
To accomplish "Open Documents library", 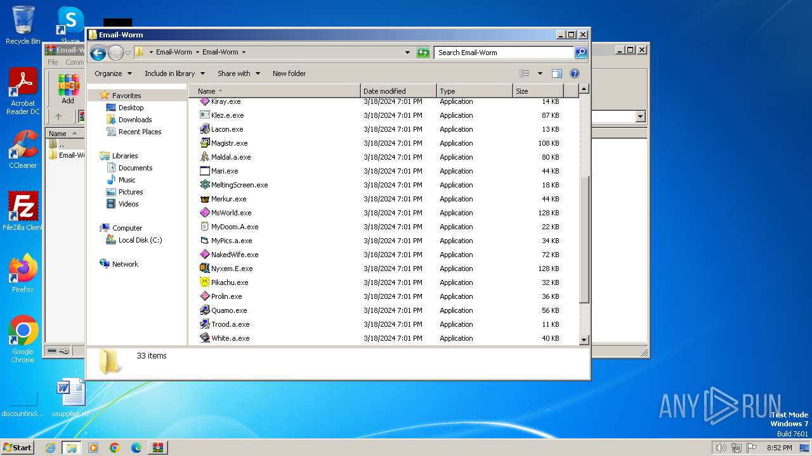I will click(x=135, y=168).
